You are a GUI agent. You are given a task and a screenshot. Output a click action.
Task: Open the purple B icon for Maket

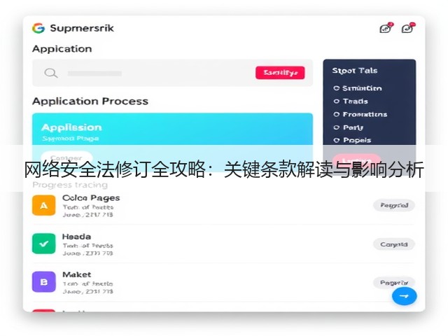pyautogui.click(x=43, y=282)
